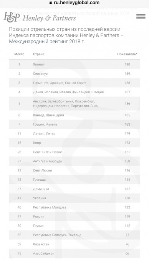The height and width of the screenshot is (259, 149).
Task: Click the Показатель column header
Action: pyautogui.click(x=127, y=54)
